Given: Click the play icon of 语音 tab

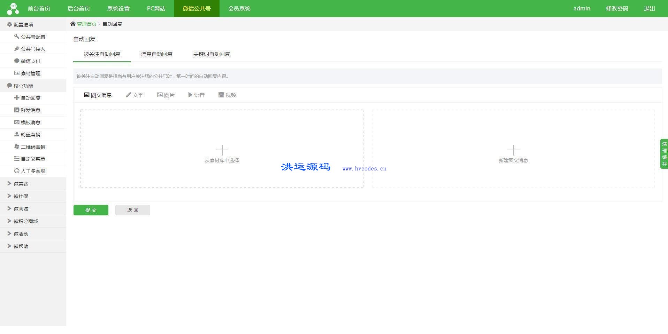Looking at the screenshot, I should pos(190,95).
